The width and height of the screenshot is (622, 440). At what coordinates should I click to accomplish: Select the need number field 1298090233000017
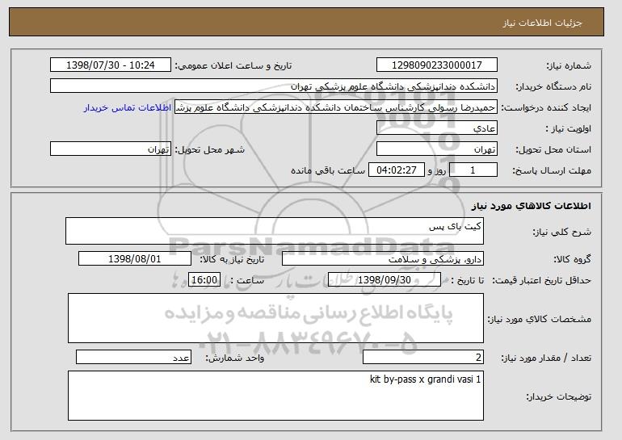click(x=437, y=65)
